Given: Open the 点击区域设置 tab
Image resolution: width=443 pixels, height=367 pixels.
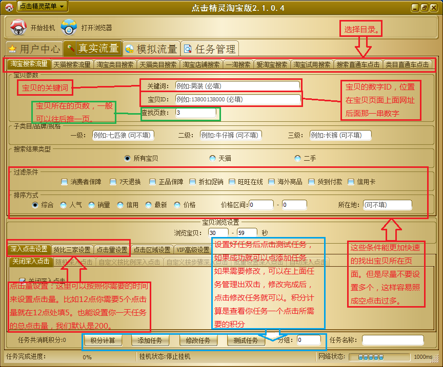Looking at the screenshot, I should [152, 250].
